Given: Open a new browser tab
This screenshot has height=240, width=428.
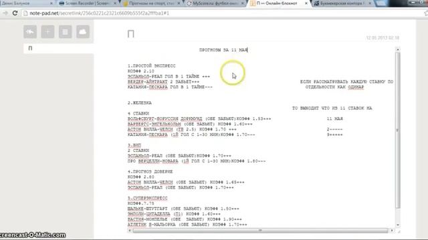Looking at the screenshot, I should point(381,3).
